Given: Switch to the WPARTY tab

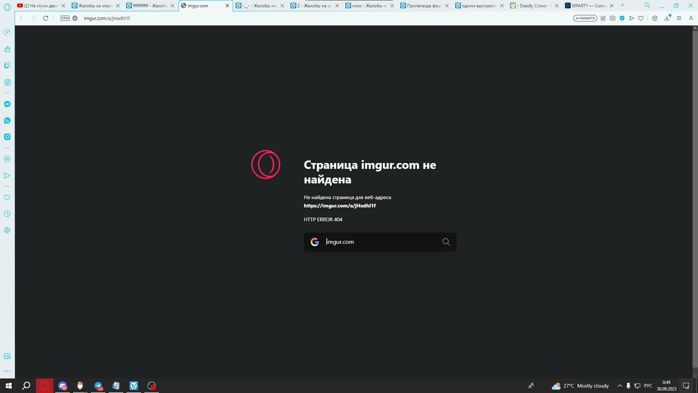Looking at the screenshot, I should 587,5.
